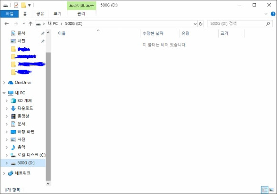Switch to the 공유 ribbon tab
Image resolution: width=277 pixels, height=194 pixels.
(40, 14)
